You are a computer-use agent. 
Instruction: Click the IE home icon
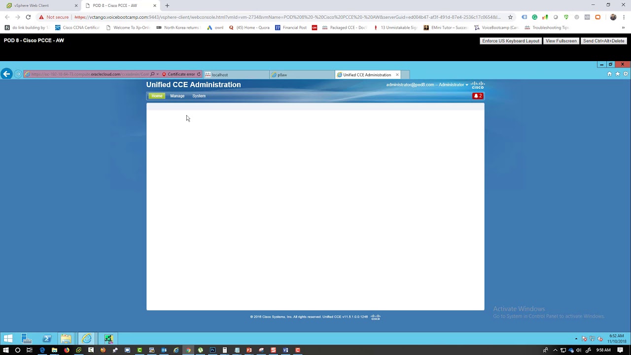pos(609,74)
